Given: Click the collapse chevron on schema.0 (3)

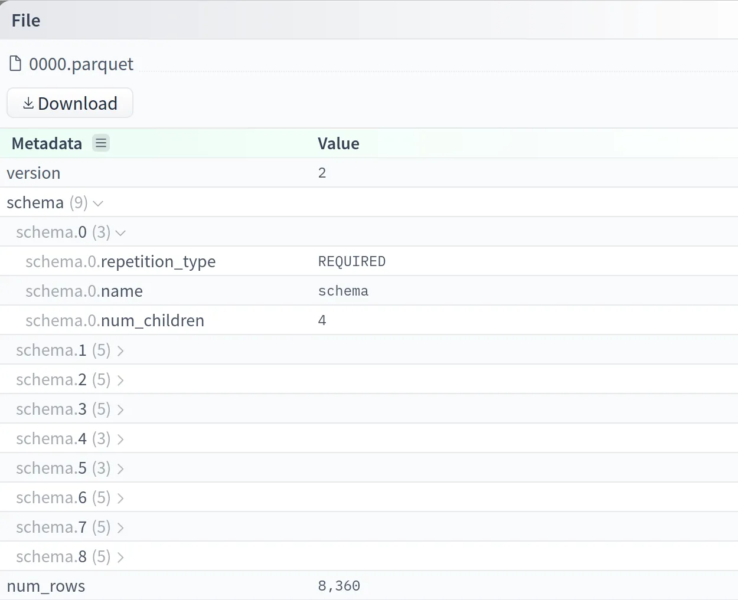Looking at the screenshot, I should click(120, 233).
